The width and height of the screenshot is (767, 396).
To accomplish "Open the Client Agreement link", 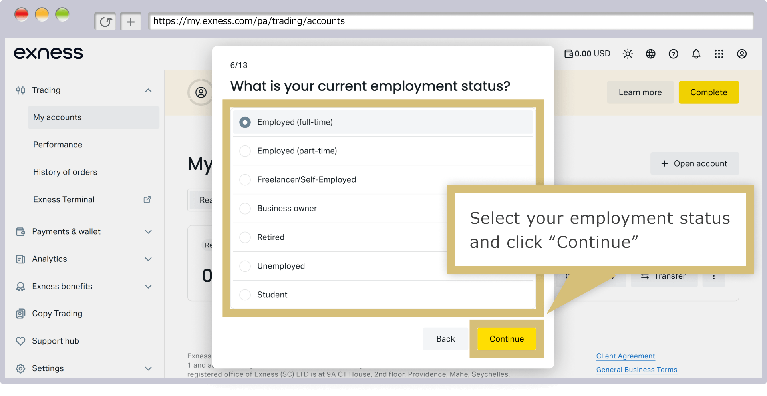I will pyautogui.click(x=626, y=356).
